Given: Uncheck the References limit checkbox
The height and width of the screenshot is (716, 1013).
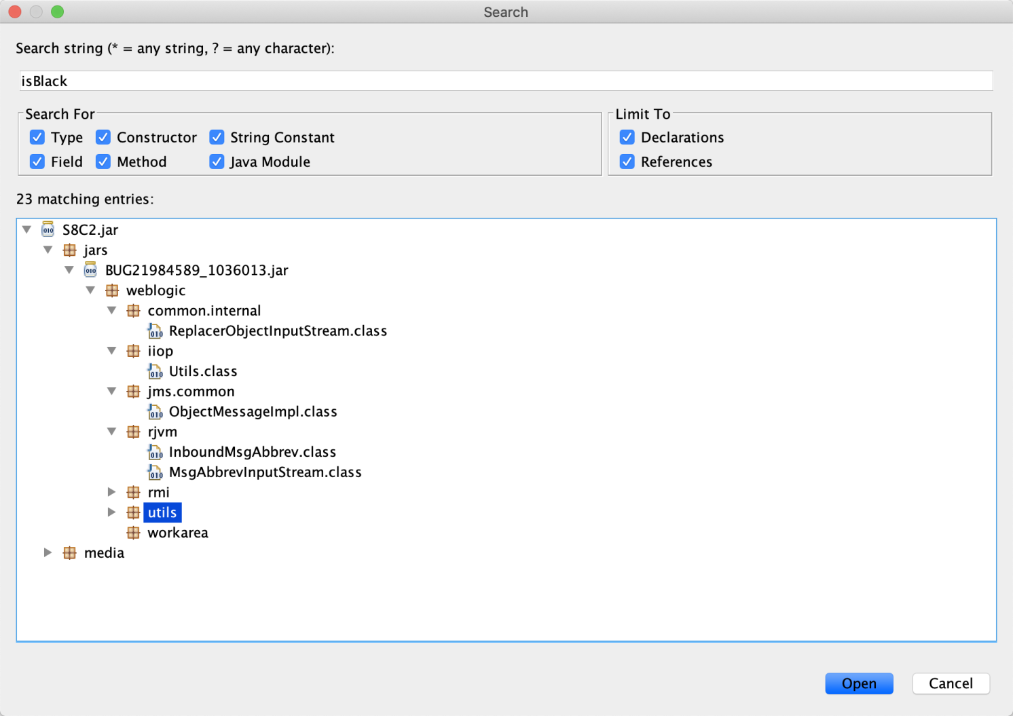Looking at the screenshot, I should 627,162.
